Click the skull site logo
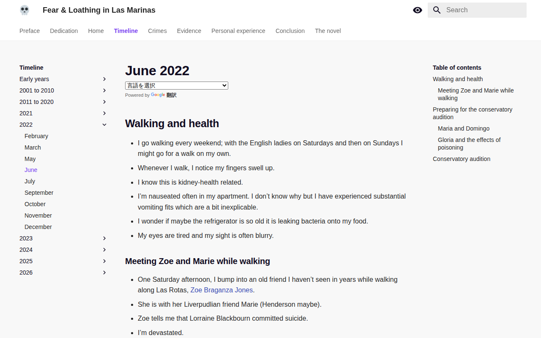Screen dimensions: 541x338 (x=25, y=10)
